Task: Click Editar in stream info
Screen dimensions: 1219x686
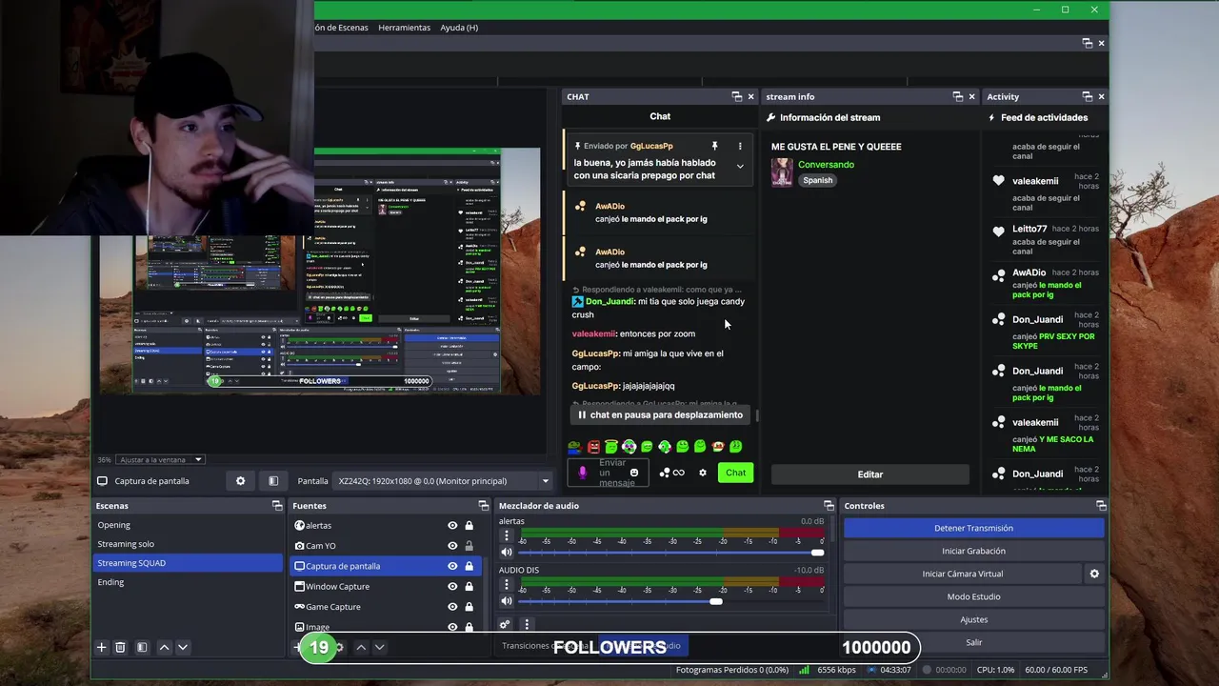Action: 869,474
